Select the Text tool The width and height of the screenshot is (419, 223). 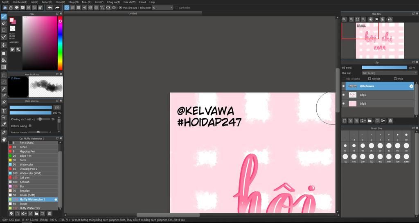(x=4, y=110)
